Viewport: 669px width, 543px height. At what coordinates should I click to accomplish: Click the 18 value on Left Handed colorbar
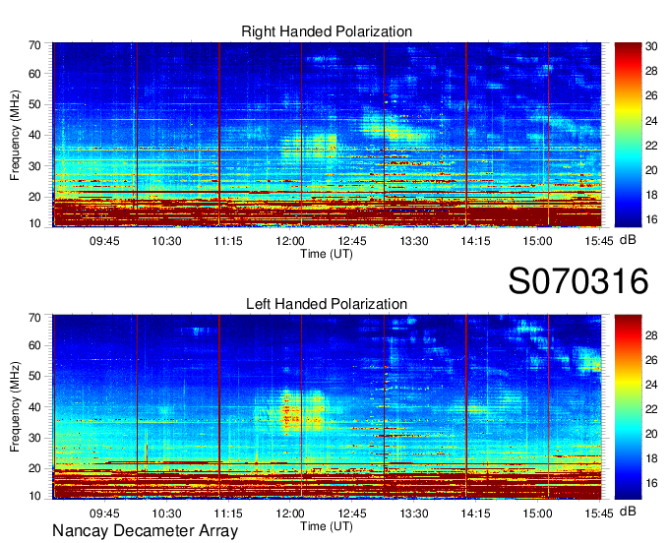tap(651, 458)
